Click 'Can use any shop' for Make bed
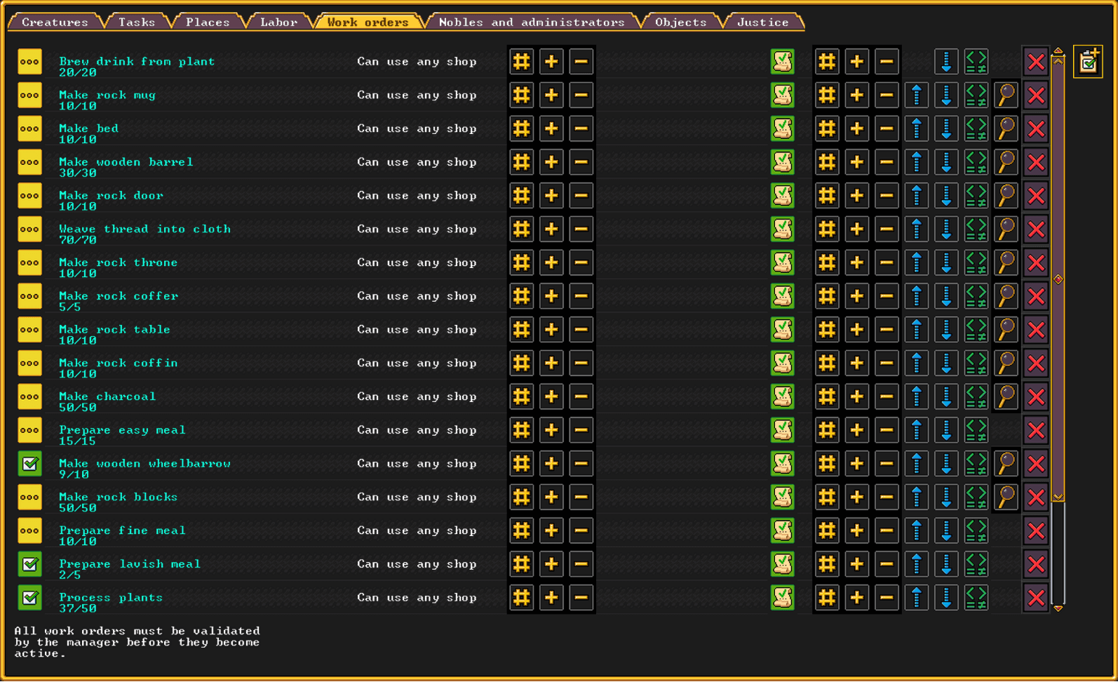 [x=417, y=129]
